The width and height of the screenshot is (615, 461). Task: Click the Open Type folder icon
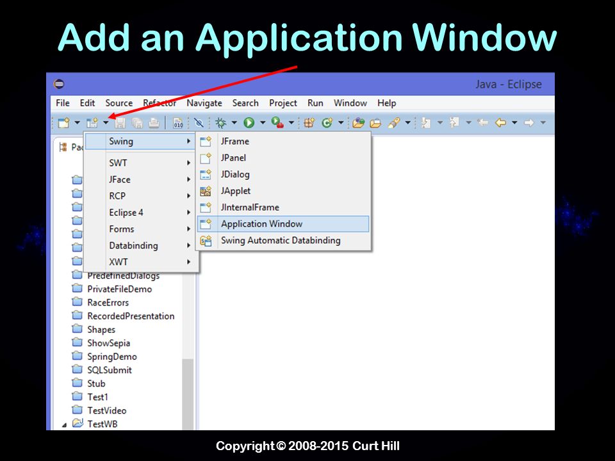coord(358,123)
